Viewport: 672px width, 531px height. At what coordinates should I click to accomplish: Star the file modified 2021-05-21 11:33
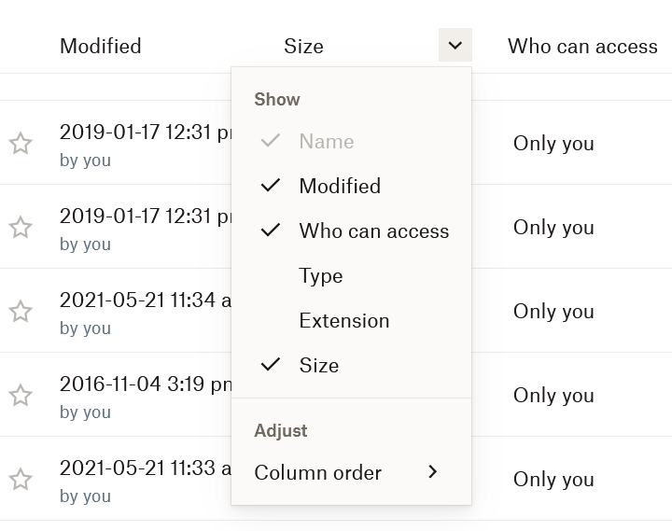21,480
